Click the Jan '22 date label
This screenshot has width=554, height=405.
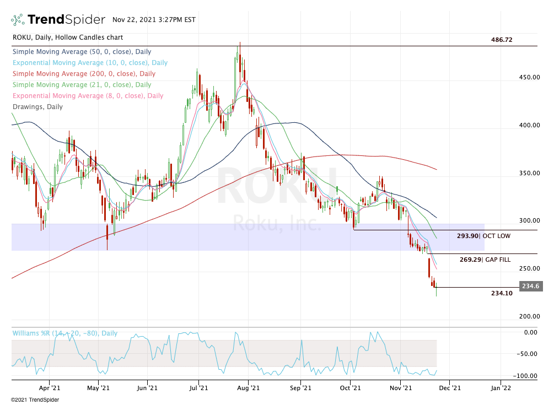[501, 388]
